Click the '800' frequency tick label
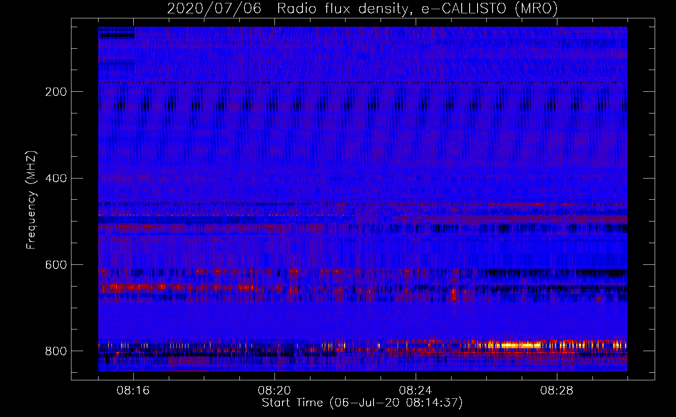The image size is (676, 417). 56,352
